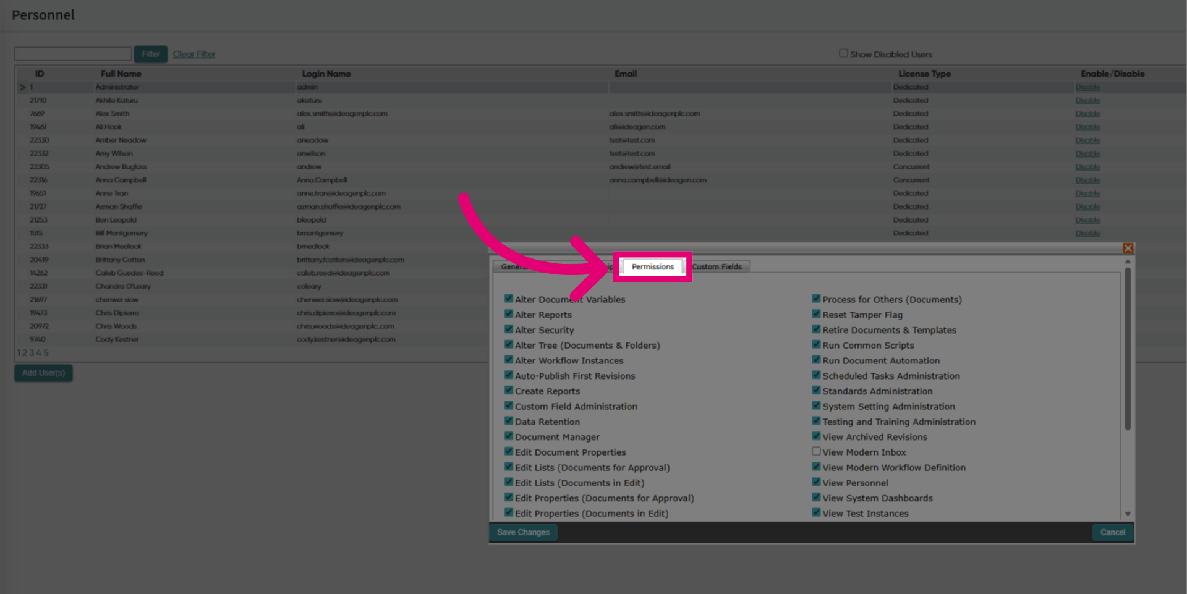Click the row selector arrow beside Administrator

coord(22,87)
